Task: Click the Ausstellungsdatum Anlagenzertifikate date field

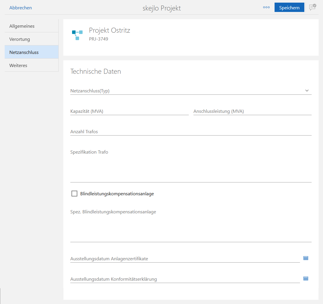Action: pos(185,259)
